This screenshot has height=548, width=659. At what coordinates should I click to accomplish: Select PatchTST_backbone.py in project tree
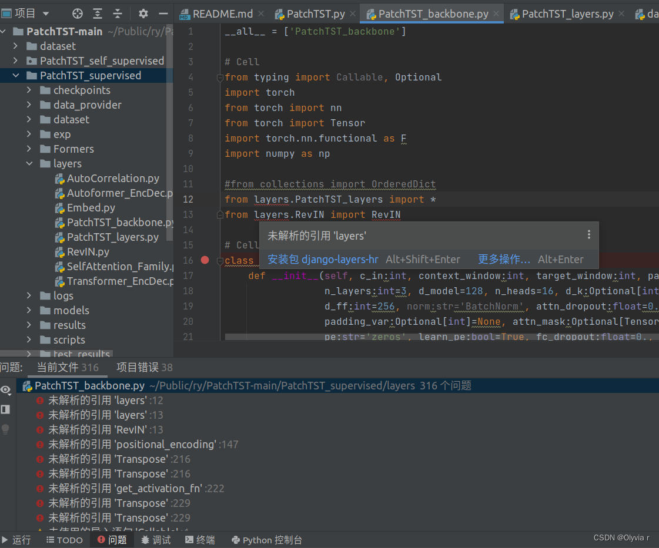(x=113, y=223)
